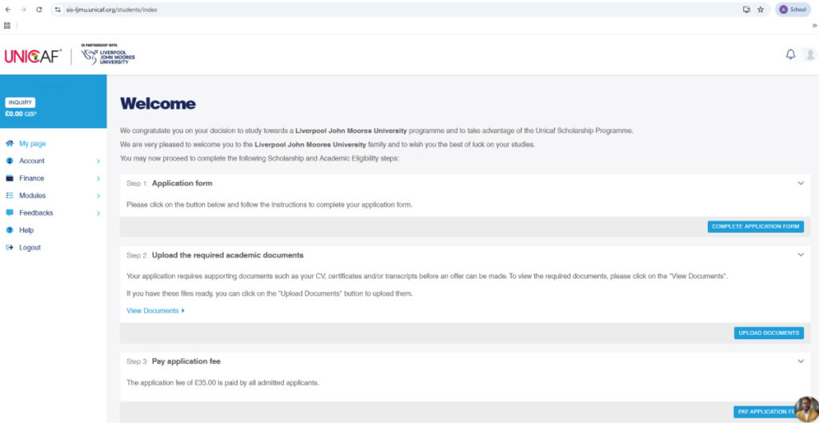Collapse the Step 3 Pay application fee section

pos(801,361)
